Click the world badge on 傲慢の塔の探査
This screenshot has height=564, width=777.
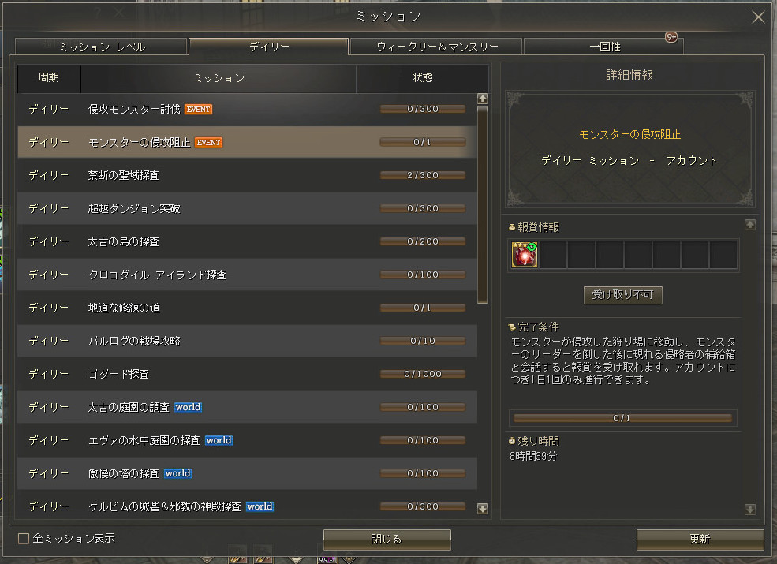(x=177, y=473)
